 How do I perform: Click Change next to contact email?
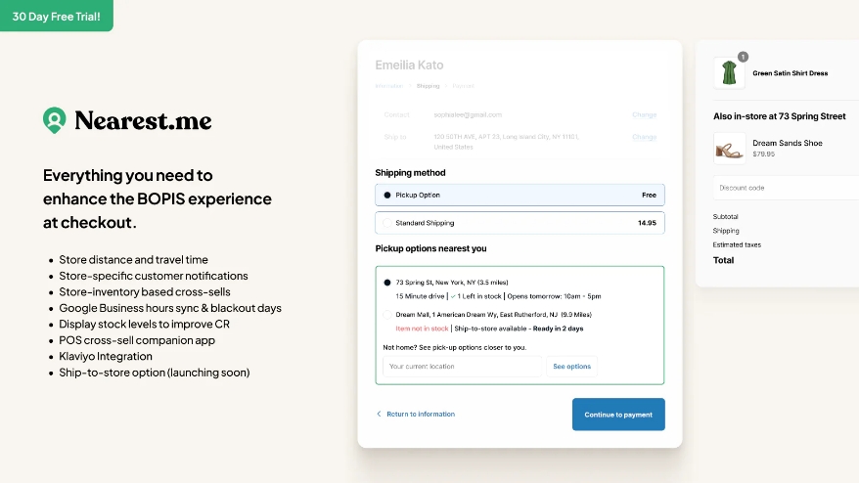click(644, 114)
